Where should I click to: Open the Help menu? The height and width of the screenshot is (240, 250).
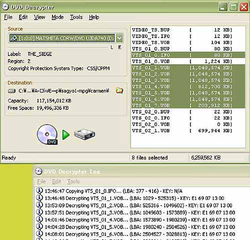94,17
